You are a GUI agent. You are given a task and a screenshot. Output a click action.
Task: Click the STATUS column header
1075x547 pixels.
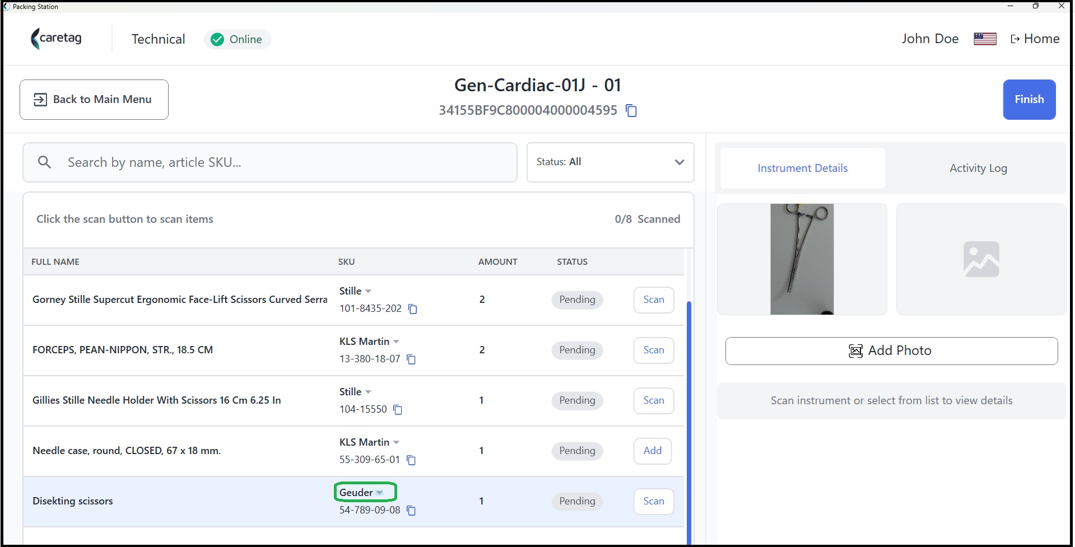pos(572,261)
